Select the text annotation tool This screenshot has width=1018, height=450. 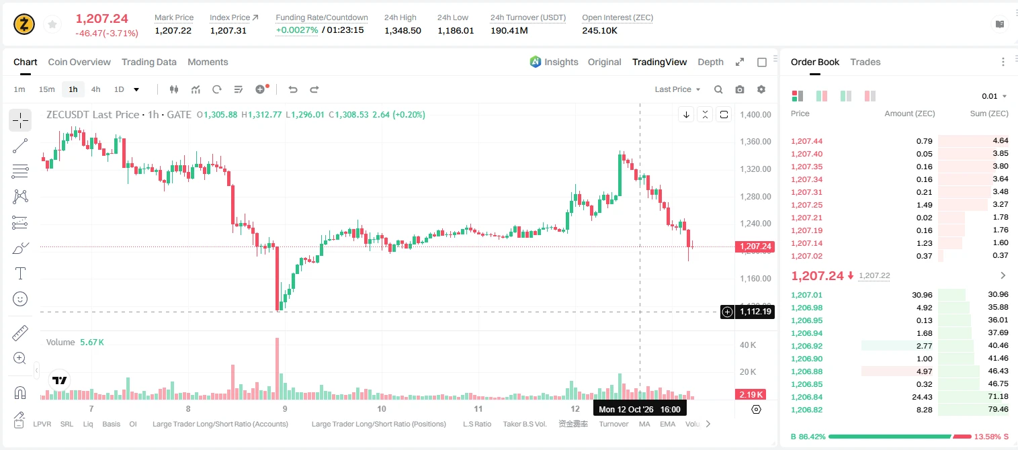pos(20,273)
